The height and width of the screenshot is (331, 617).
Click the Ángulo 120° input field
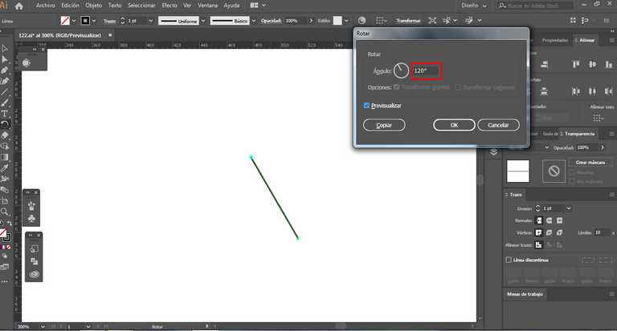click(x=427, y=71)
